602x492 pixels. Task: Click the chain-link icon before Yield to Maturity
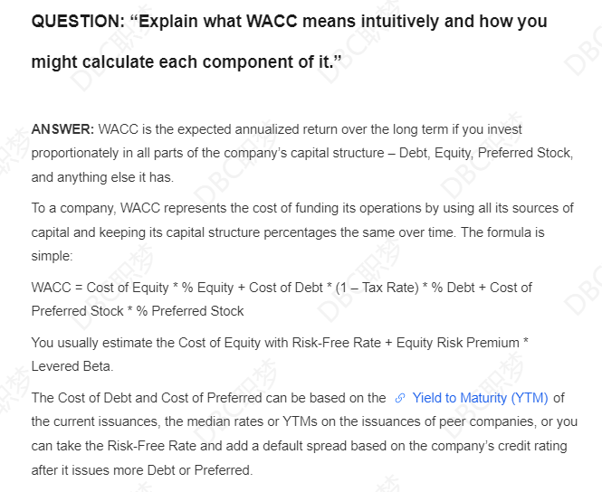tap(399, 398)
